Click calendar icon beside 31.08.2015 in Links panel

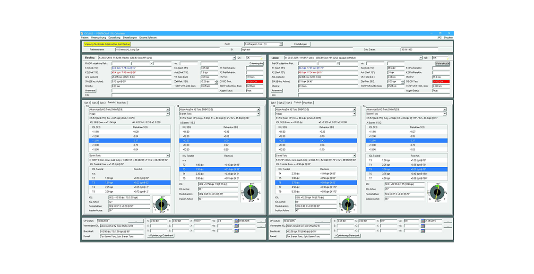click(423, 221)
